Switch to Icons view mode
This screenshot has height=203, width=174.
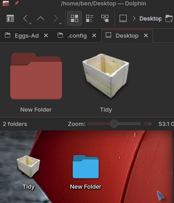75,18
